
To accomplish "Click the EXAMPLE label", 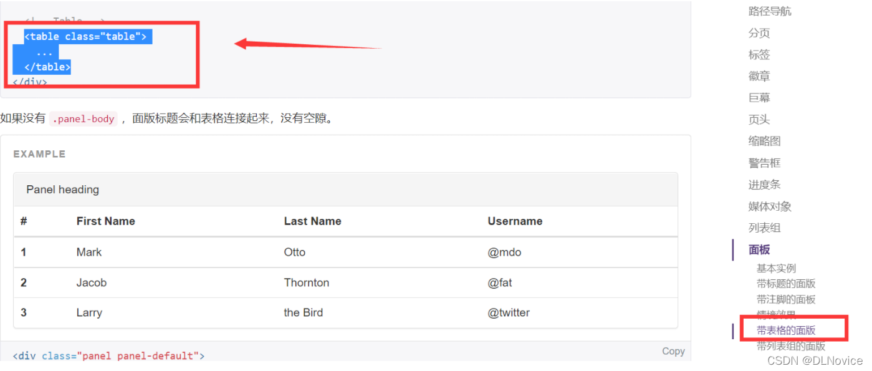I will (x=39, y=154).
